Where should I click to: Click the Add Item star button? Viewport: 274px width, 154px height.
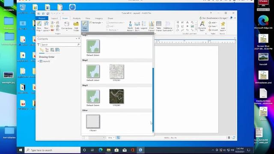click(x=223, y=27)
